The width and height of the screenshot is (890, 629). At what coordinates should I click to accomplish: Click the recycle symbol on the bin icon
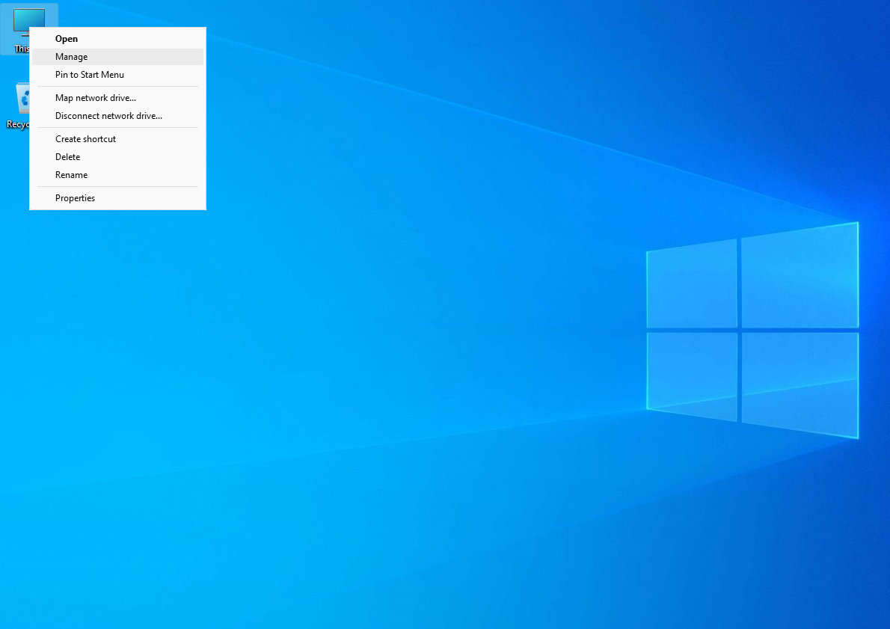click(x=25, y=99)
